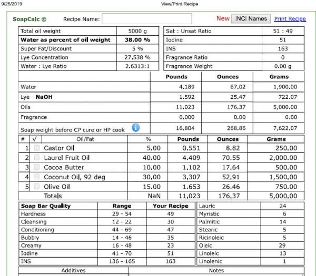Click the Laurel Fruit Oil name
Screen dimensions: 316x276
tap(67, 158)
